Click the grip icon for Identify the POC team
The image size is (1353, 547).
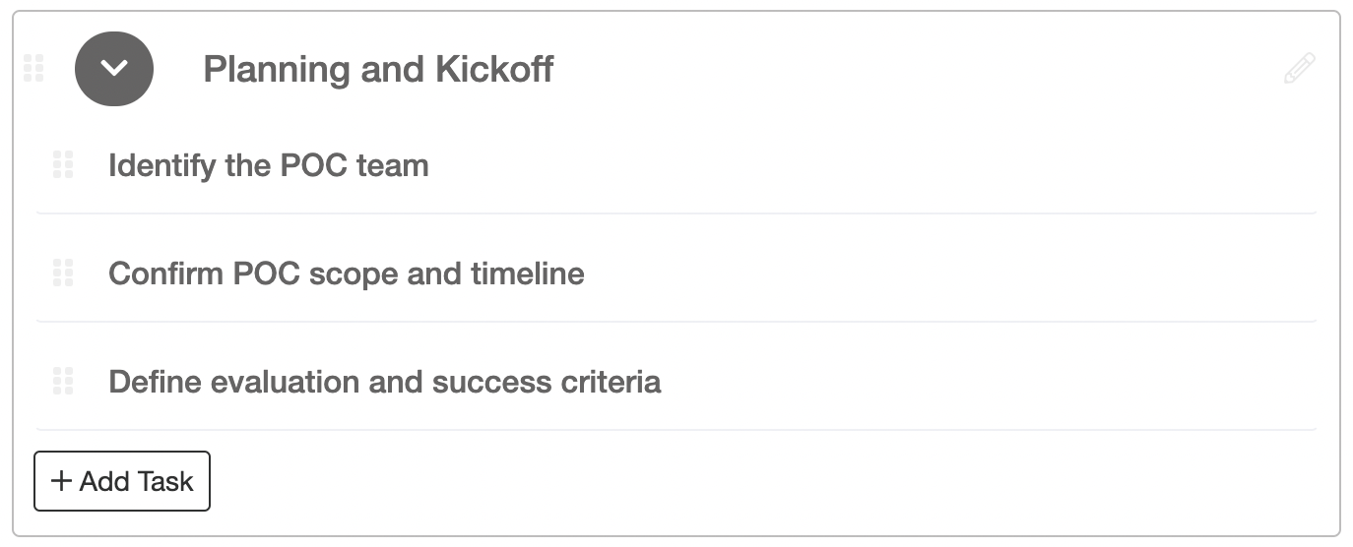tap(63, 164)
